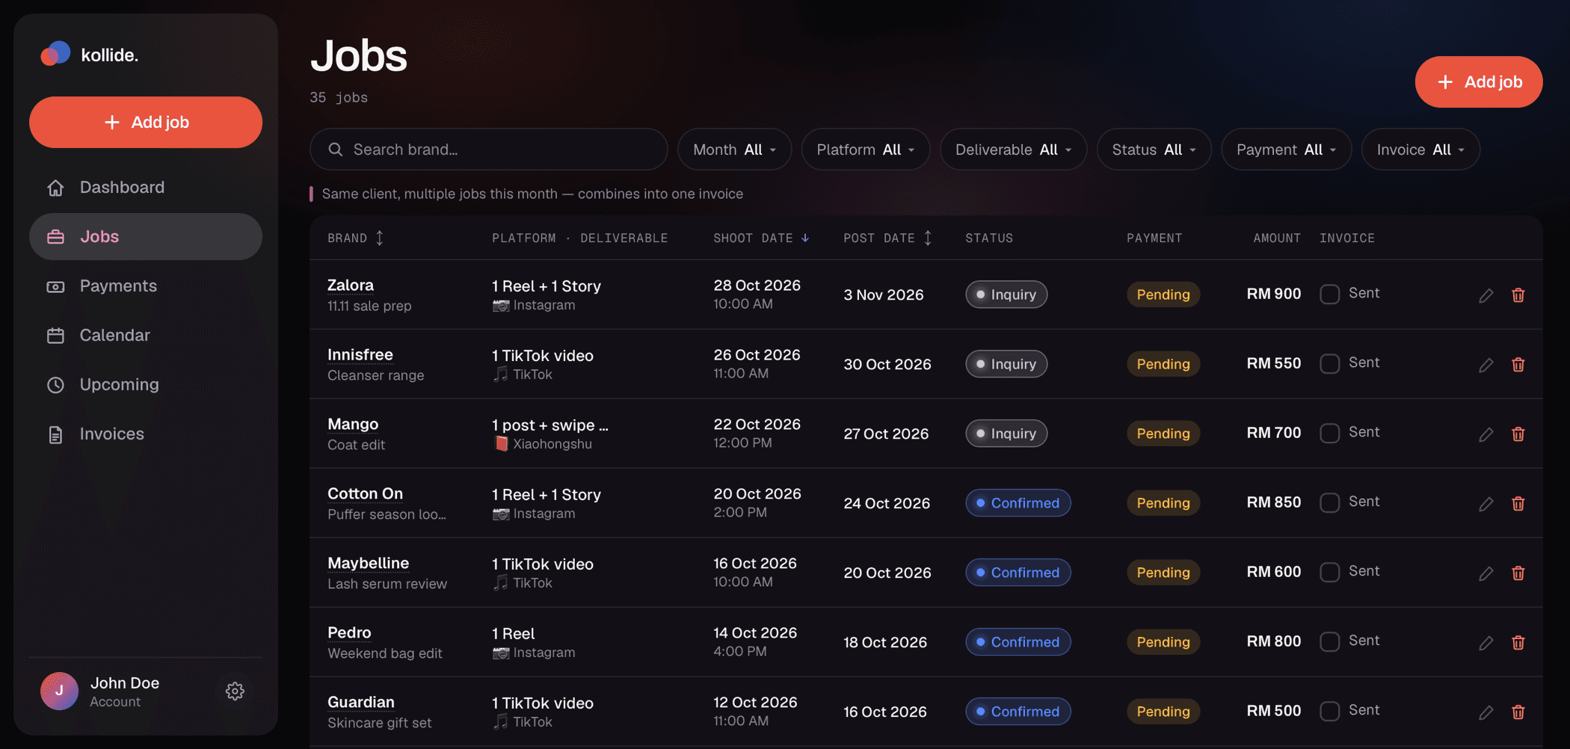Viewport: 1570px width, 749px height.
Task: Mark Maybelline invoice as Sent
Action: (x=1329, y=572)
